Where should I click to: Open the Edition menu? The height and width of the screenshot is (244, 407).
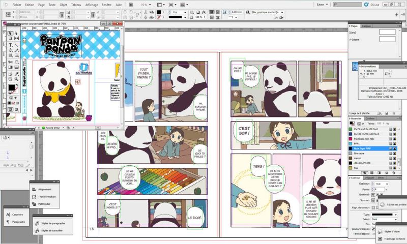(30, 5)
